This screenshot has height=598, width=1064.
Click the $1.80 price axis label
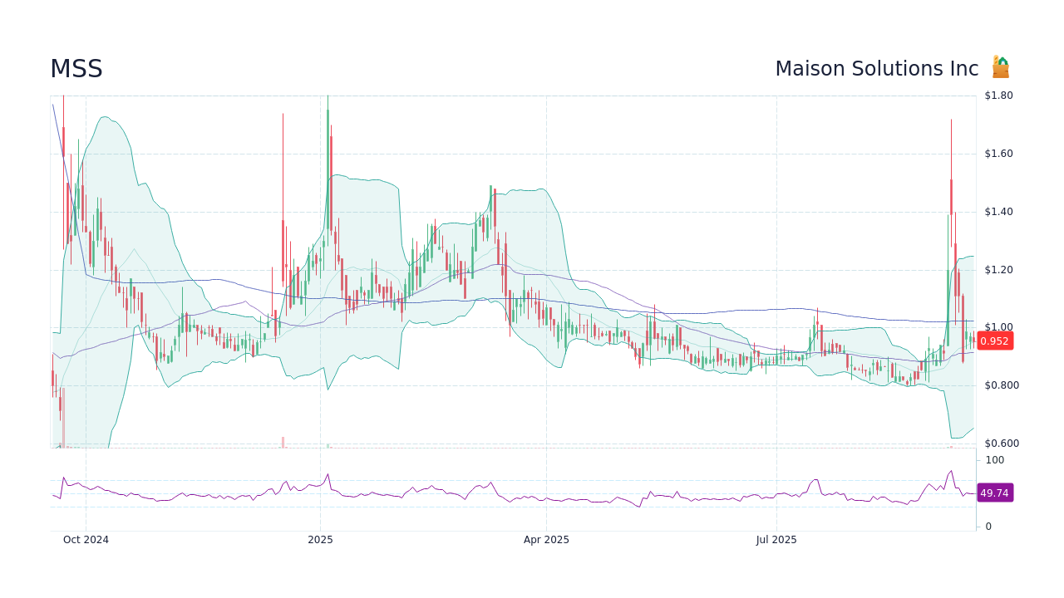click(998, 96)
